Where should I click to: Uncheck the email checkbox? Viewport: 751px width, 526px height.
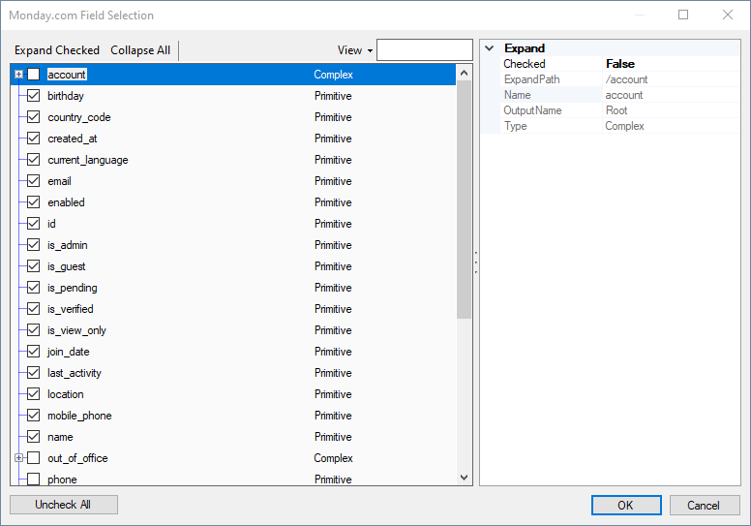pos(34,181)
